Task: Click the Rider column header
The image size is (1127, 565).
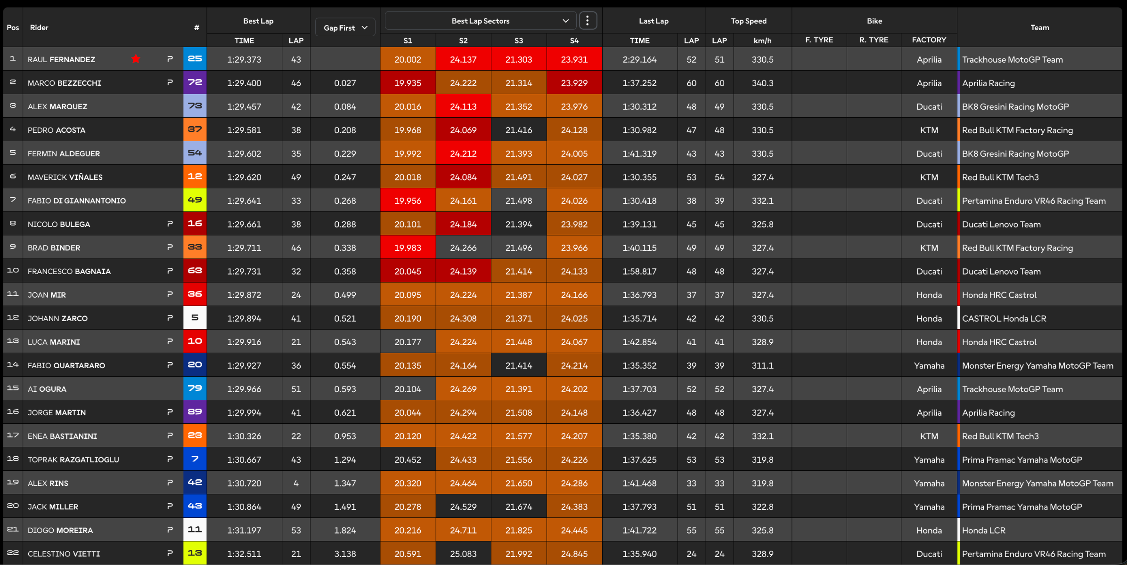Action: (39, 27)
